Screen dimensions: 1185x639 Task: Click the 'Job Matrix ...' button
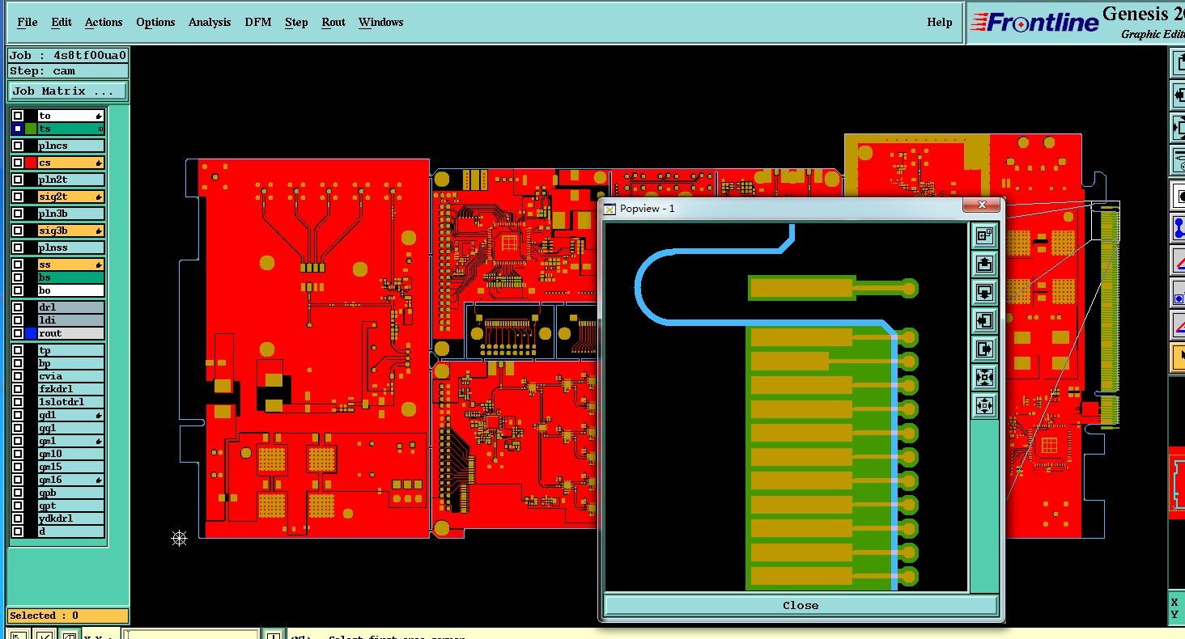click(68, 91)
